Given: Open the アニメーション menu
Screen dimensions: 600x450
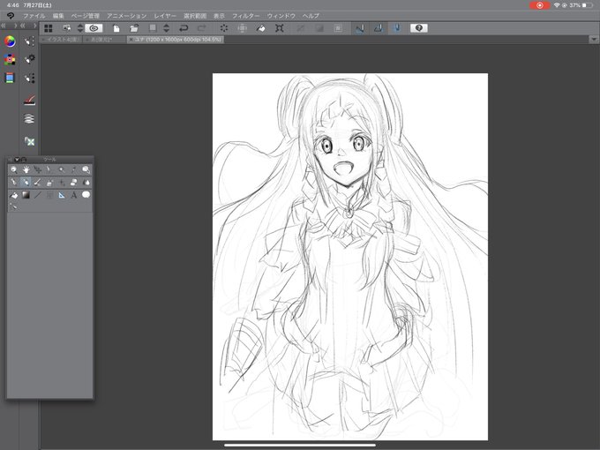Looking at the screenshot, I should click(x=127, y=16).
